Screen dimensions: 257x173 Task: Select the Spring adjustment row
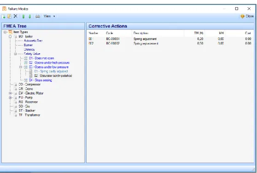(170, 39)
